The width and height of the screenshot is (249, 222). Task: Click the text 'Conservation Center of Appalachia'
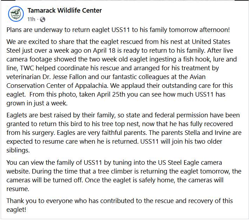[x=56, y=86]
